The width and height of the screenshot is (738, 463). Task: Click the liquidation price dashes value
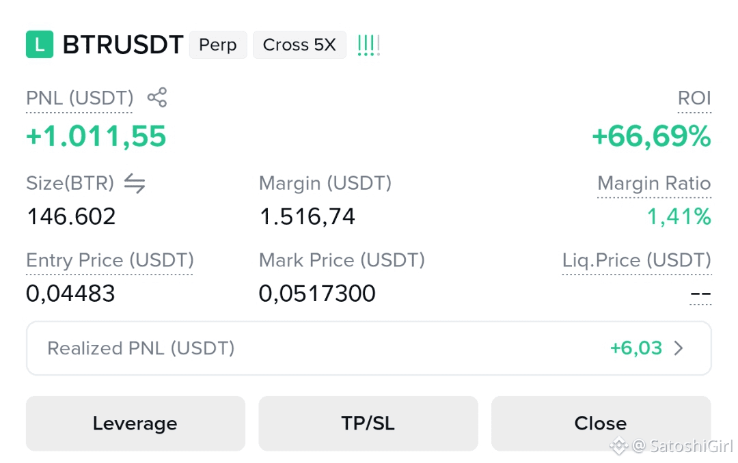700,294
